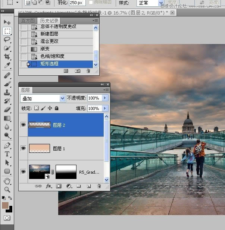Click the 羽化 feather input field
Image resolution: width=225 pixels, height=230 pixels.
(76, 3)
